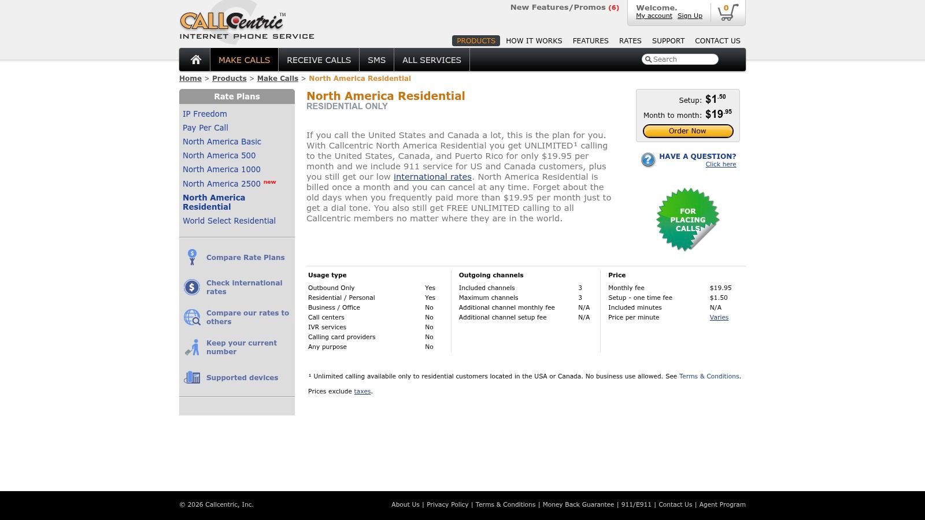Screen dimensions: 925x520
Task: Open the shopping cart icon
Action: point(728,13)
